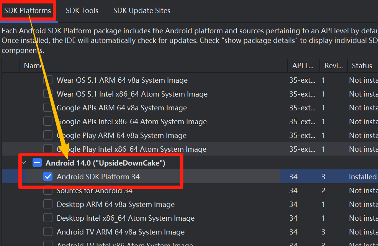Check Google Play ARM 64 v8a System Image
The image size is (378, 246).
(x=48, y=135)
